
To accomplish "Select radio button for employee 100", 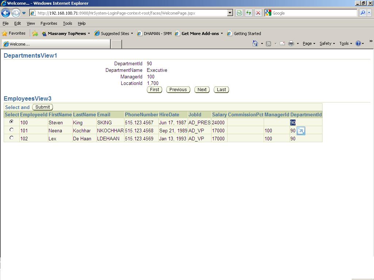I will click(x=12, y=122).
